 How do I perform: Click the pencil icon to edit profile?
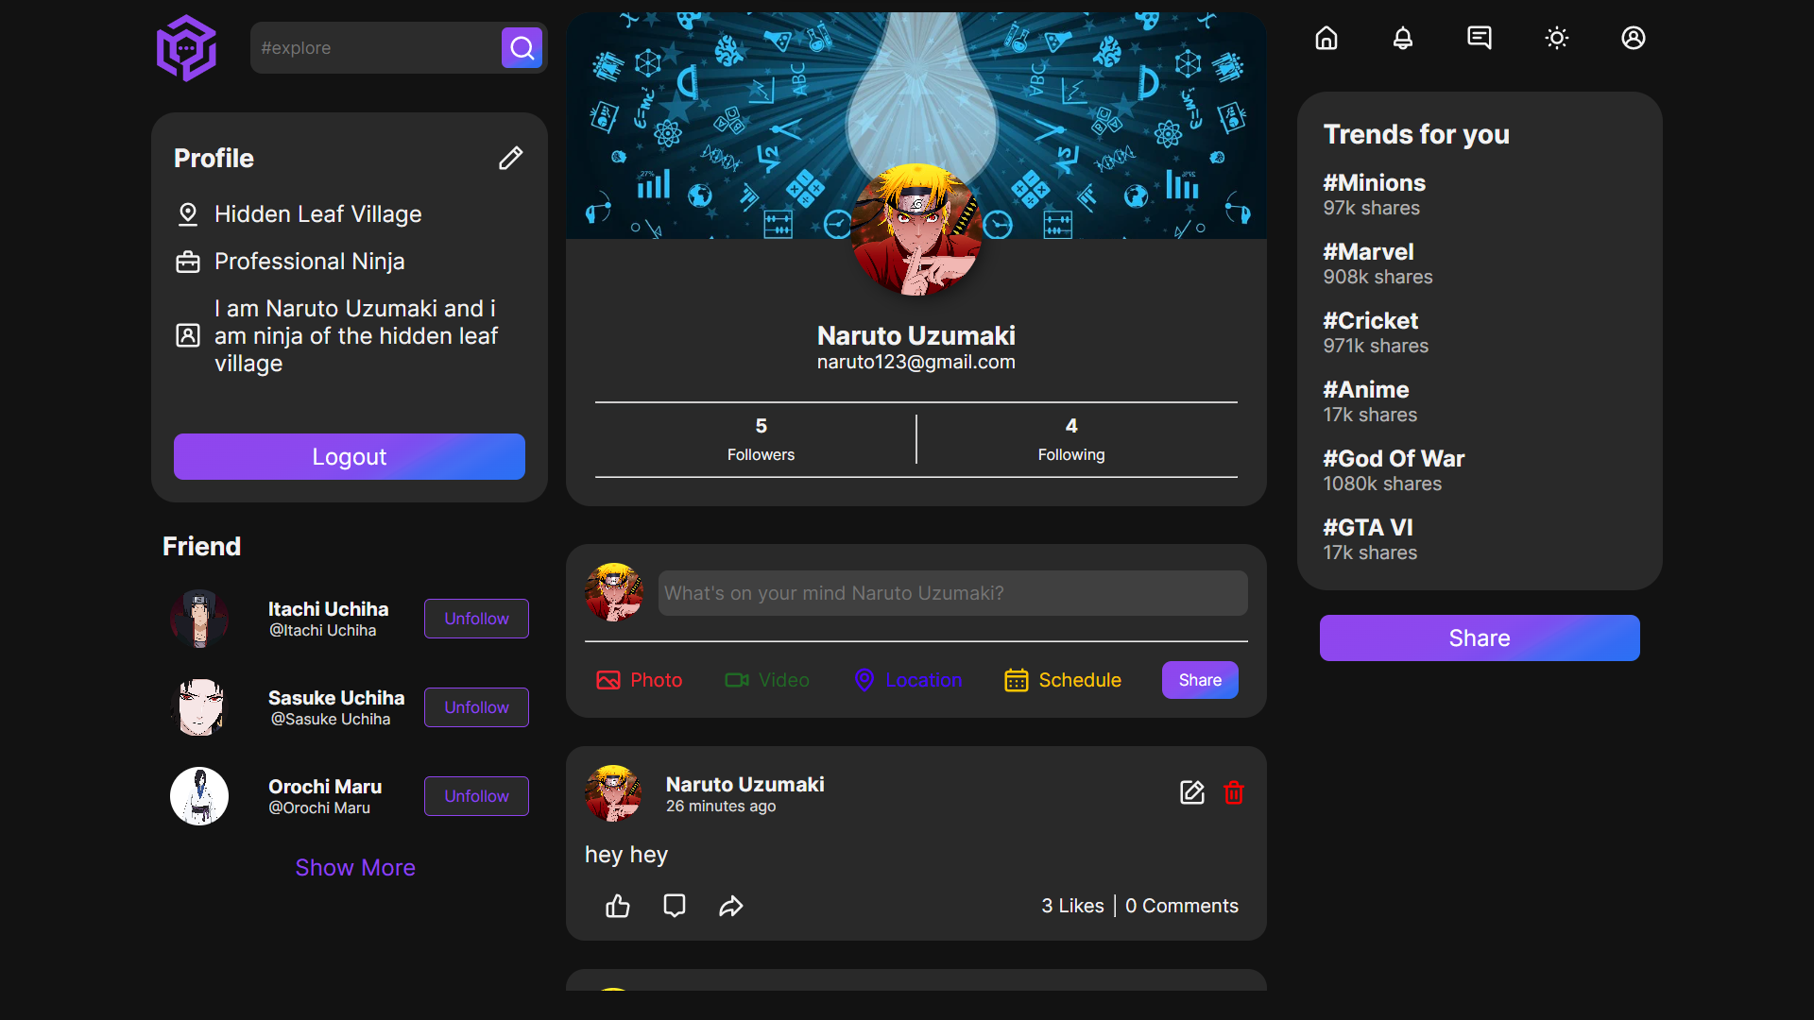pos(510,158)
